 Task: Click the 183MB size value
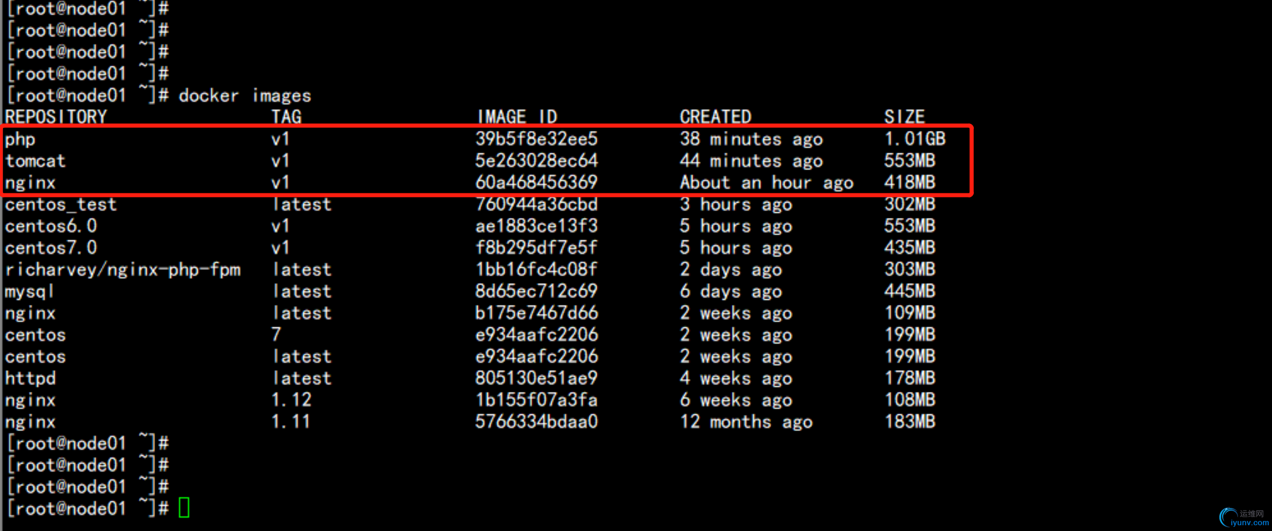pyautogui.click(x=910, y=422)
